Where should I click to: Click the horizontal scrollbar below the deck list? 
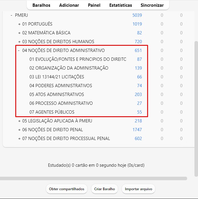click(93, 178)
